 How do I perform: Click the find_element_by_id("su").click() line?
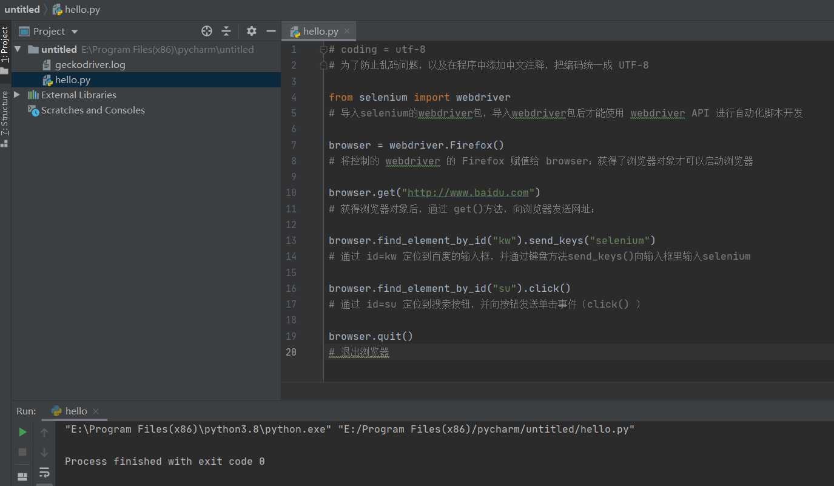point(449,288)
